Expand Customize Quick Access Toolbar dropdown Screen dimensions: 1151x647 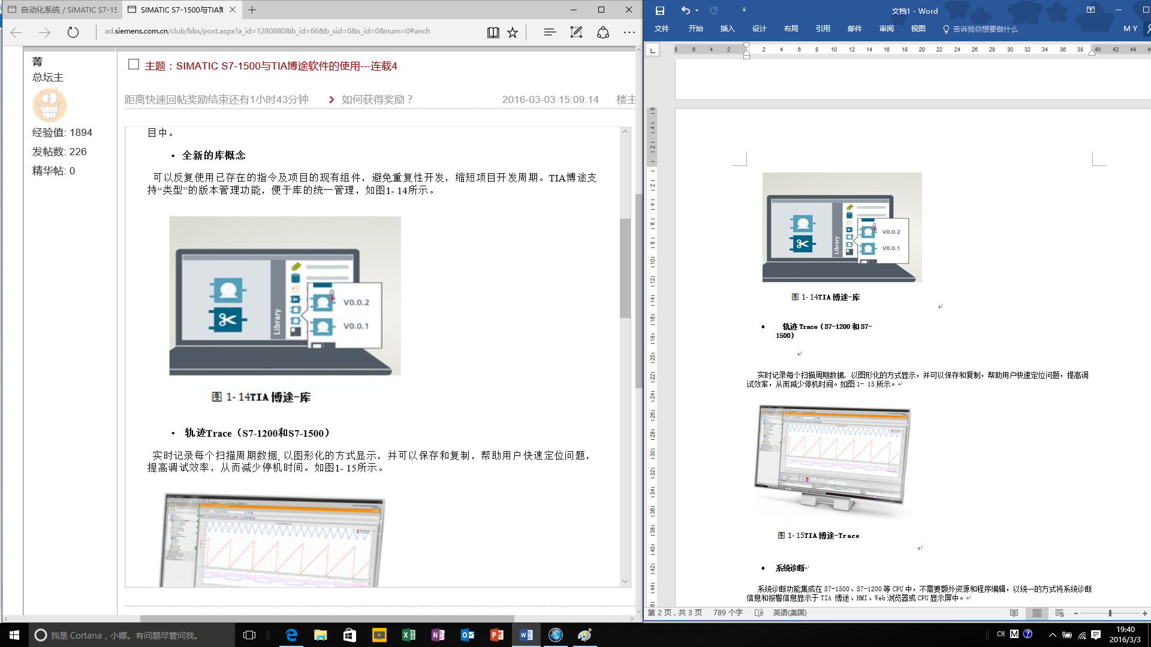click(744, 10)
